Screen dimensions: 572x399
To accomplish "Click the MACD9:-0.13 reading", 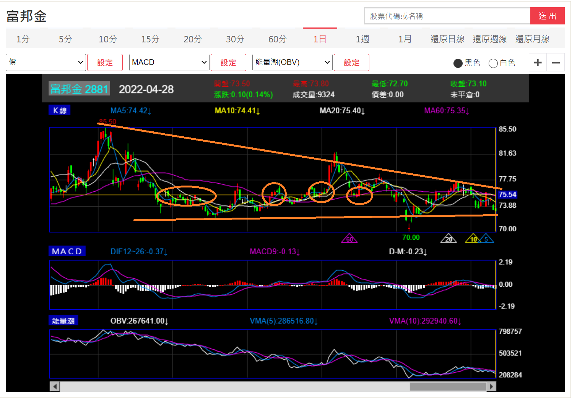I will (x=275, y=252).
